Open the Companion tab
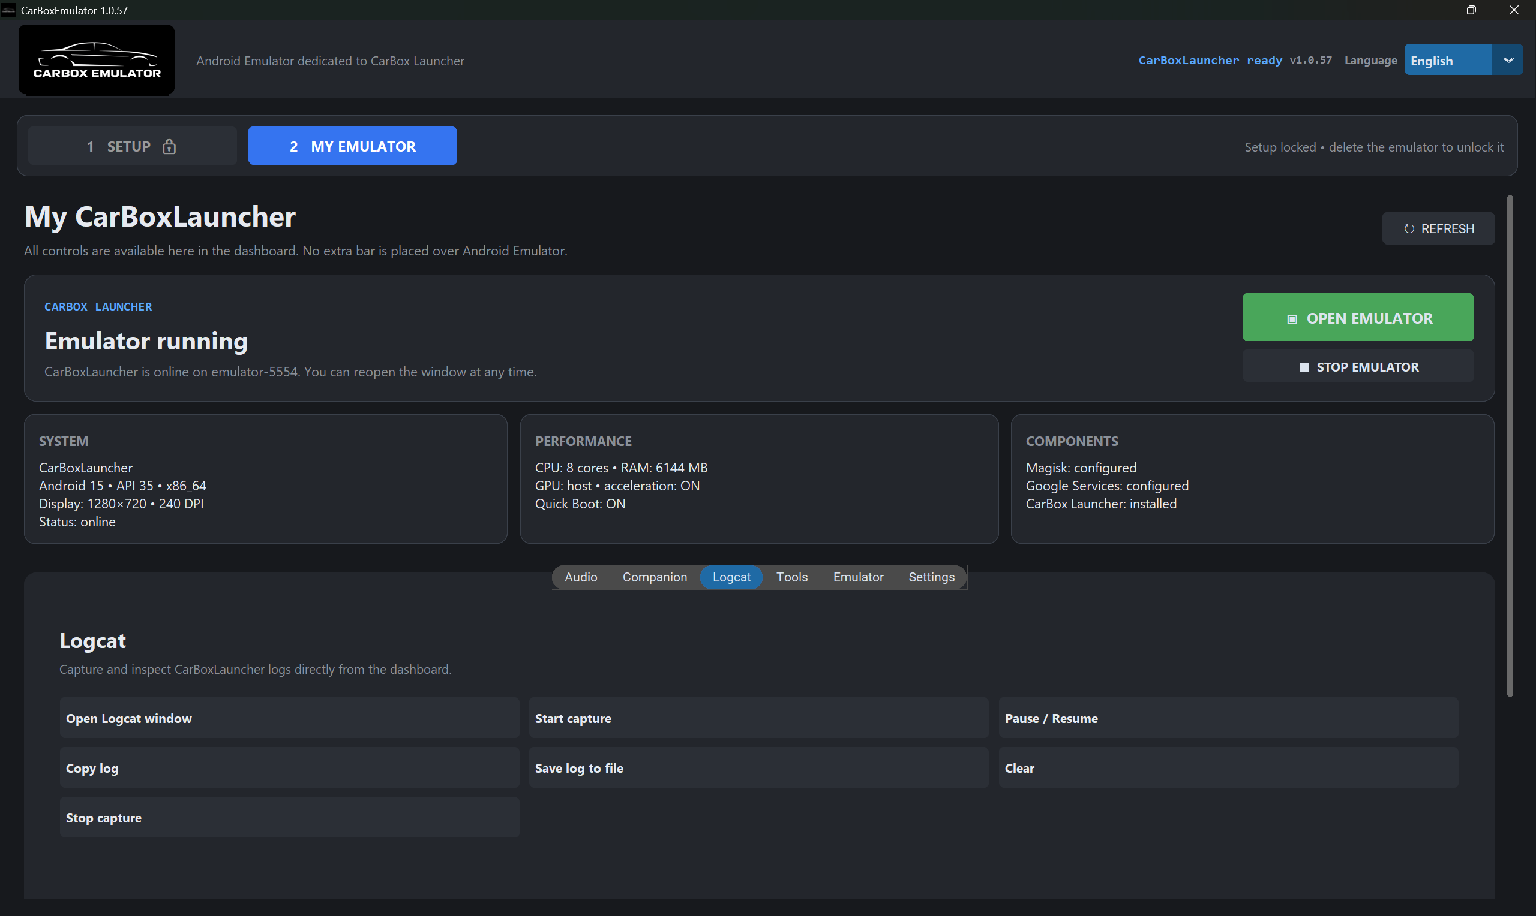 654,577
